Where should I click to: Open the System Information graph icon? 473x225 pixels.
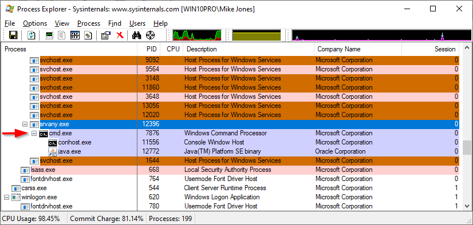[x=49, y=35]
